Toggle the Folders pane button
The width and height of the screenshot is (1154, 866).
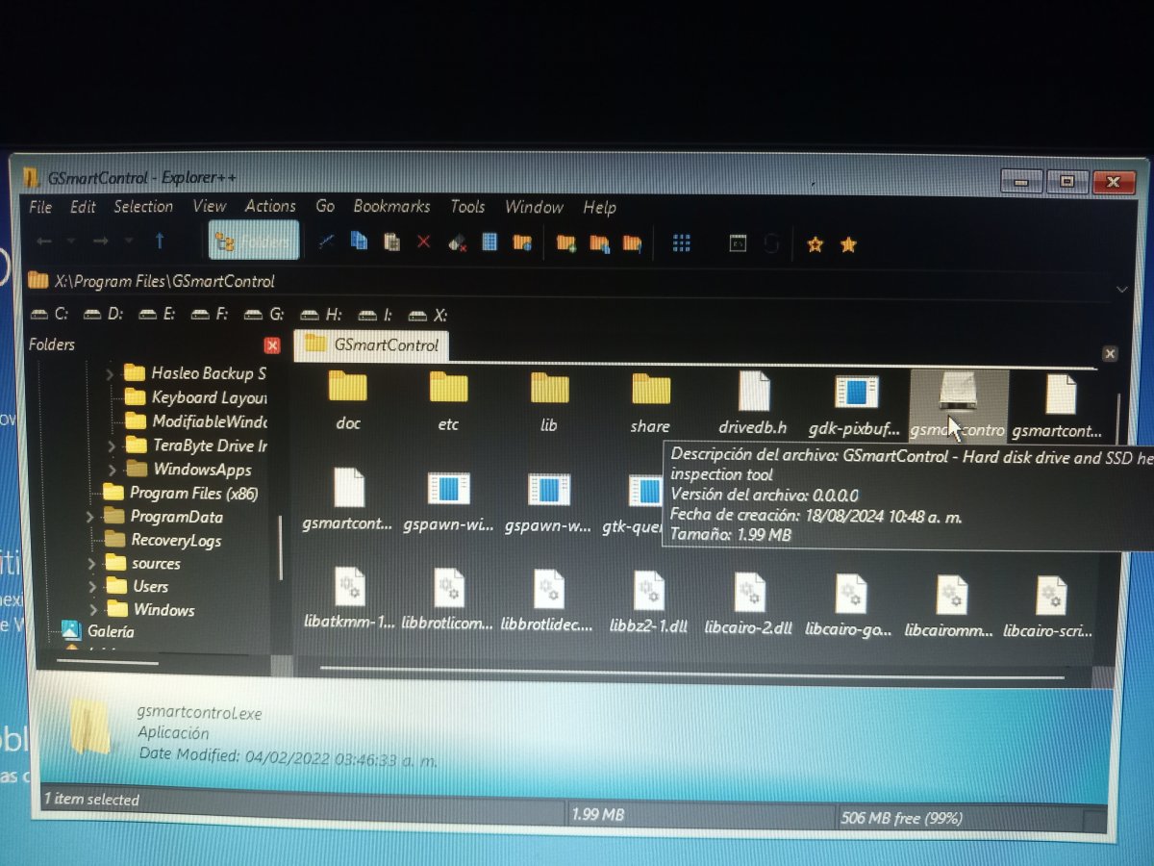point(254,242)
